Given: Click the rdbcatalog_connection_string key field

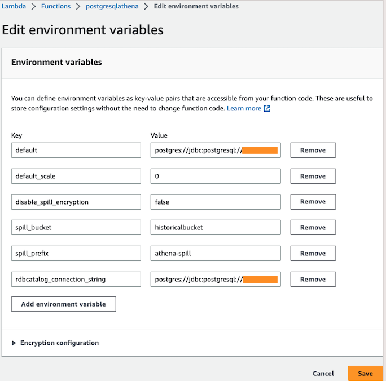Looking at the screenshot, I should point(76,280).
